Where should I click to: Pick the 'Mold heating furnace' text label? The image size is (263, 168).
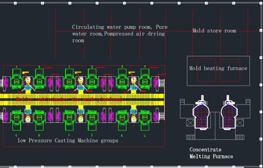[x=218, y=68]
